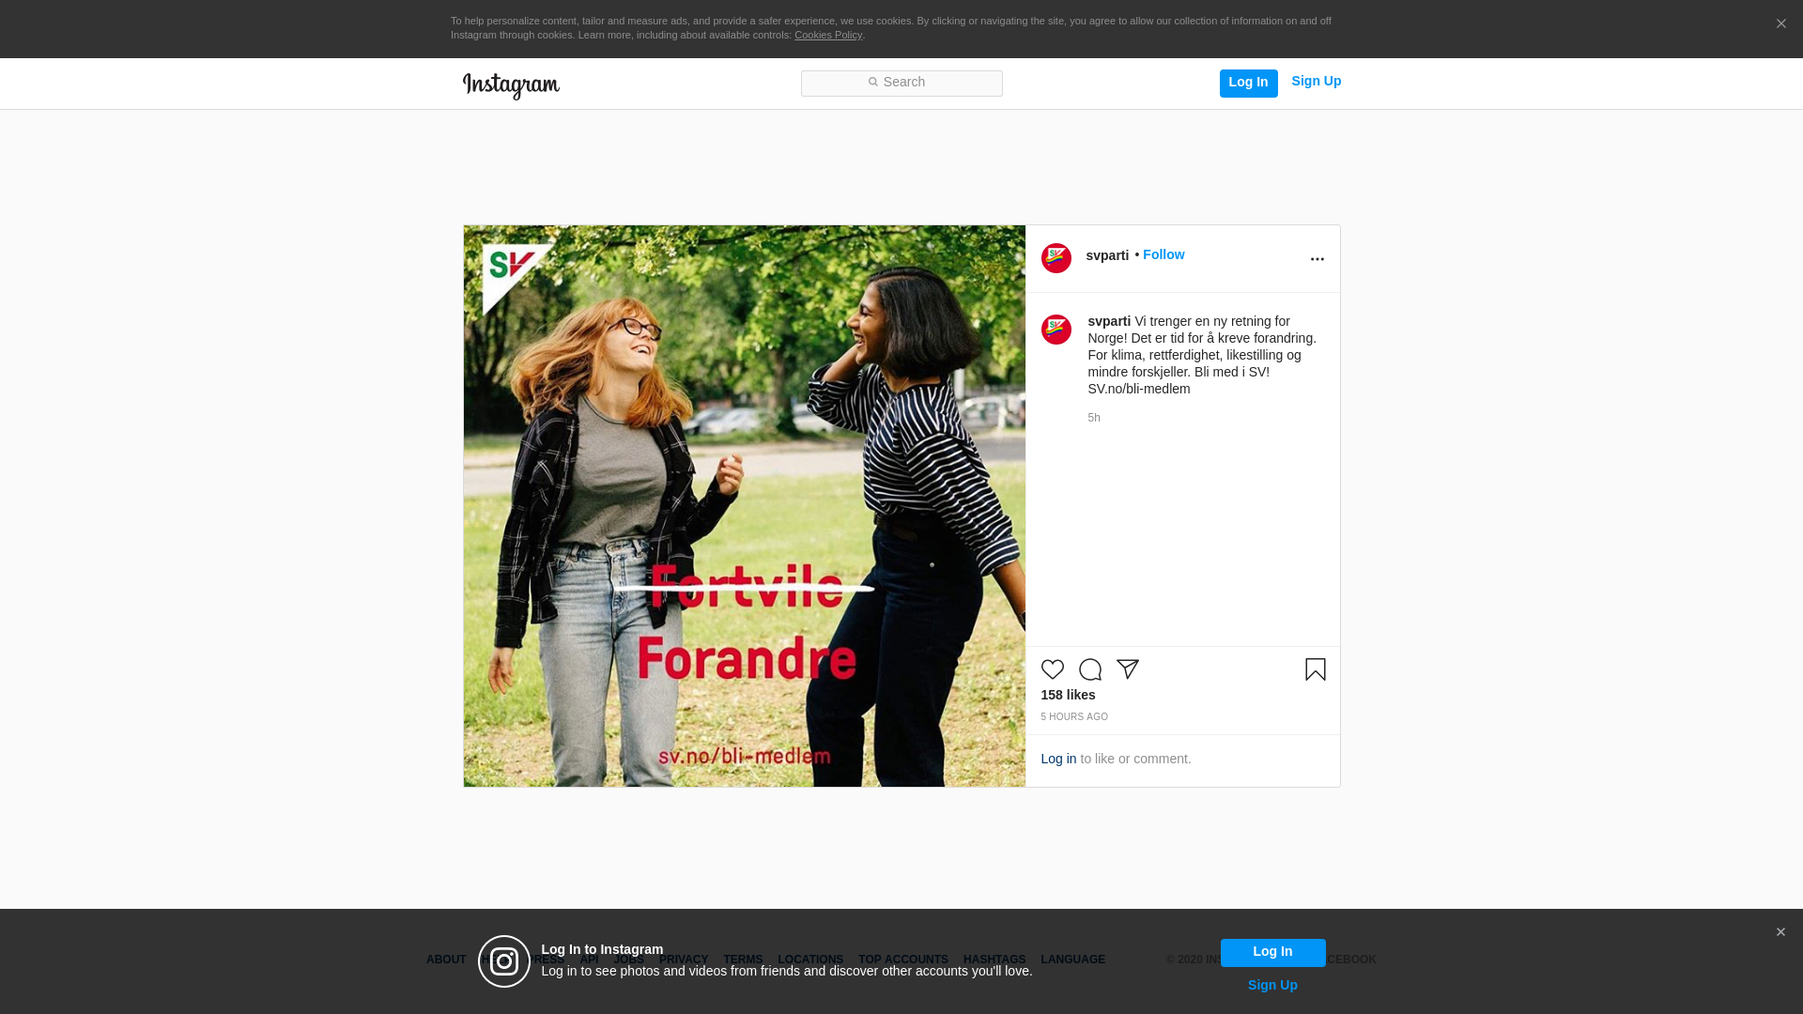Share the post with paper plane icon
This screenshot has width=1803, height=1014.
point(1128,669)
